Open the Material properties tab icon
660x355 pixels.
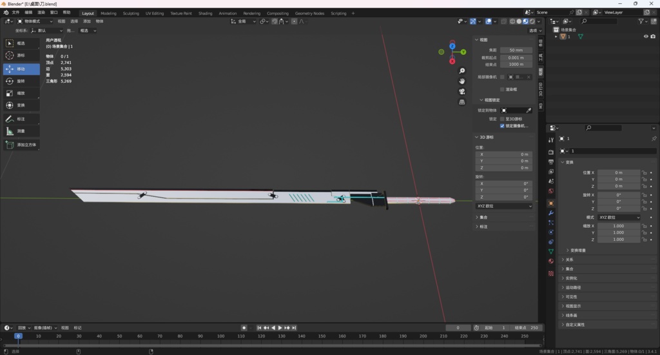(551, 261)
